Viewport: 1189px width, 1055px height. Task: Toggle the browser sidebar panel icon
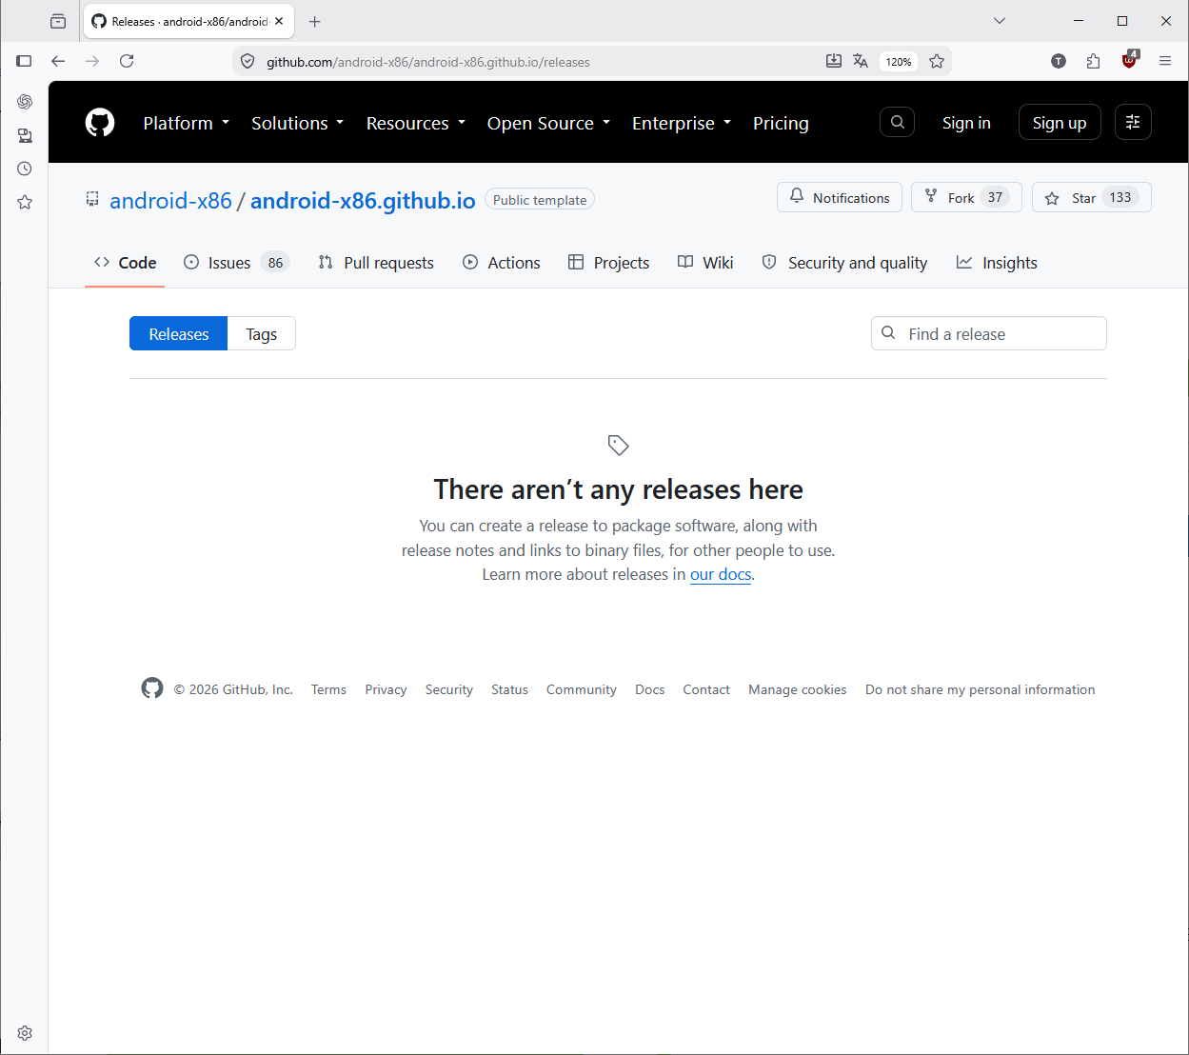[25, 61]
